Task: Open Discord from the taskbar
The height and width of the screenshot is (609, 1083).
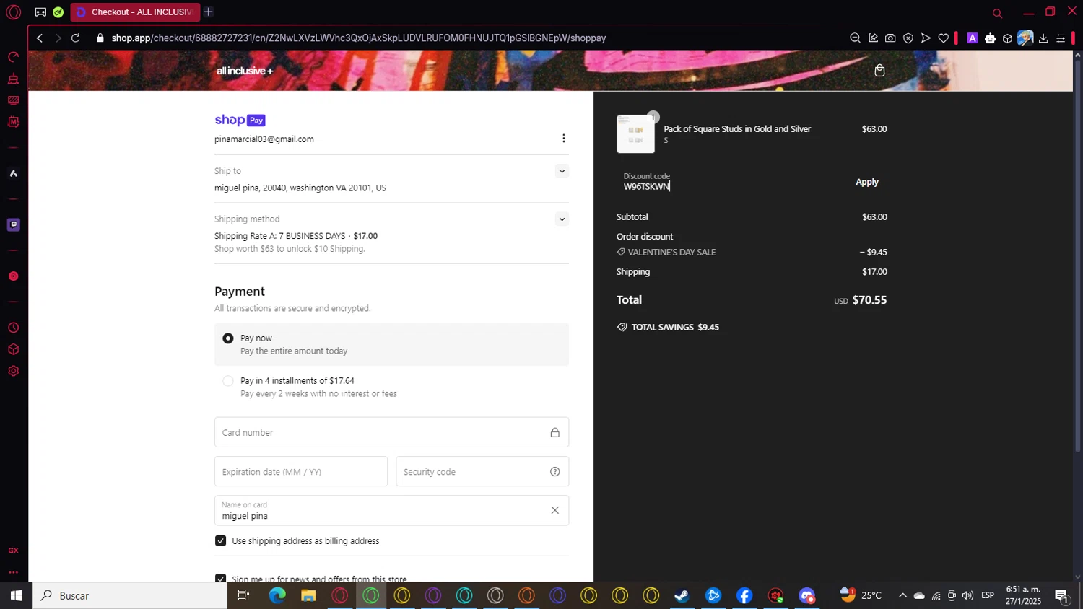Action: (806, 595)
